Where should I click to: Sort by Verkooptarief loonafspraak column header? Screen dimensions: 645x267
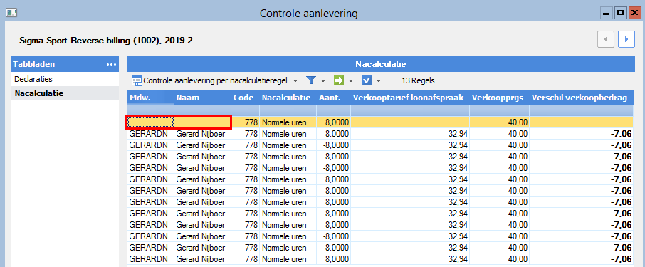tap(409, 98)
